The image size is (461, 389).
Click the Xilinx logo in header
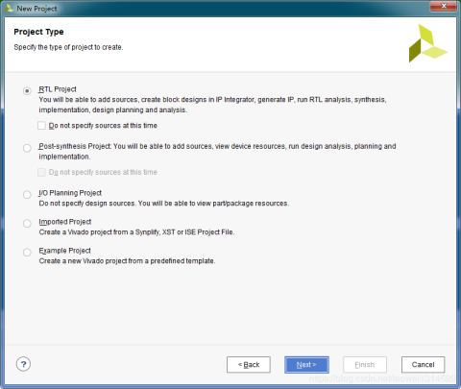(x=427, y=43)
